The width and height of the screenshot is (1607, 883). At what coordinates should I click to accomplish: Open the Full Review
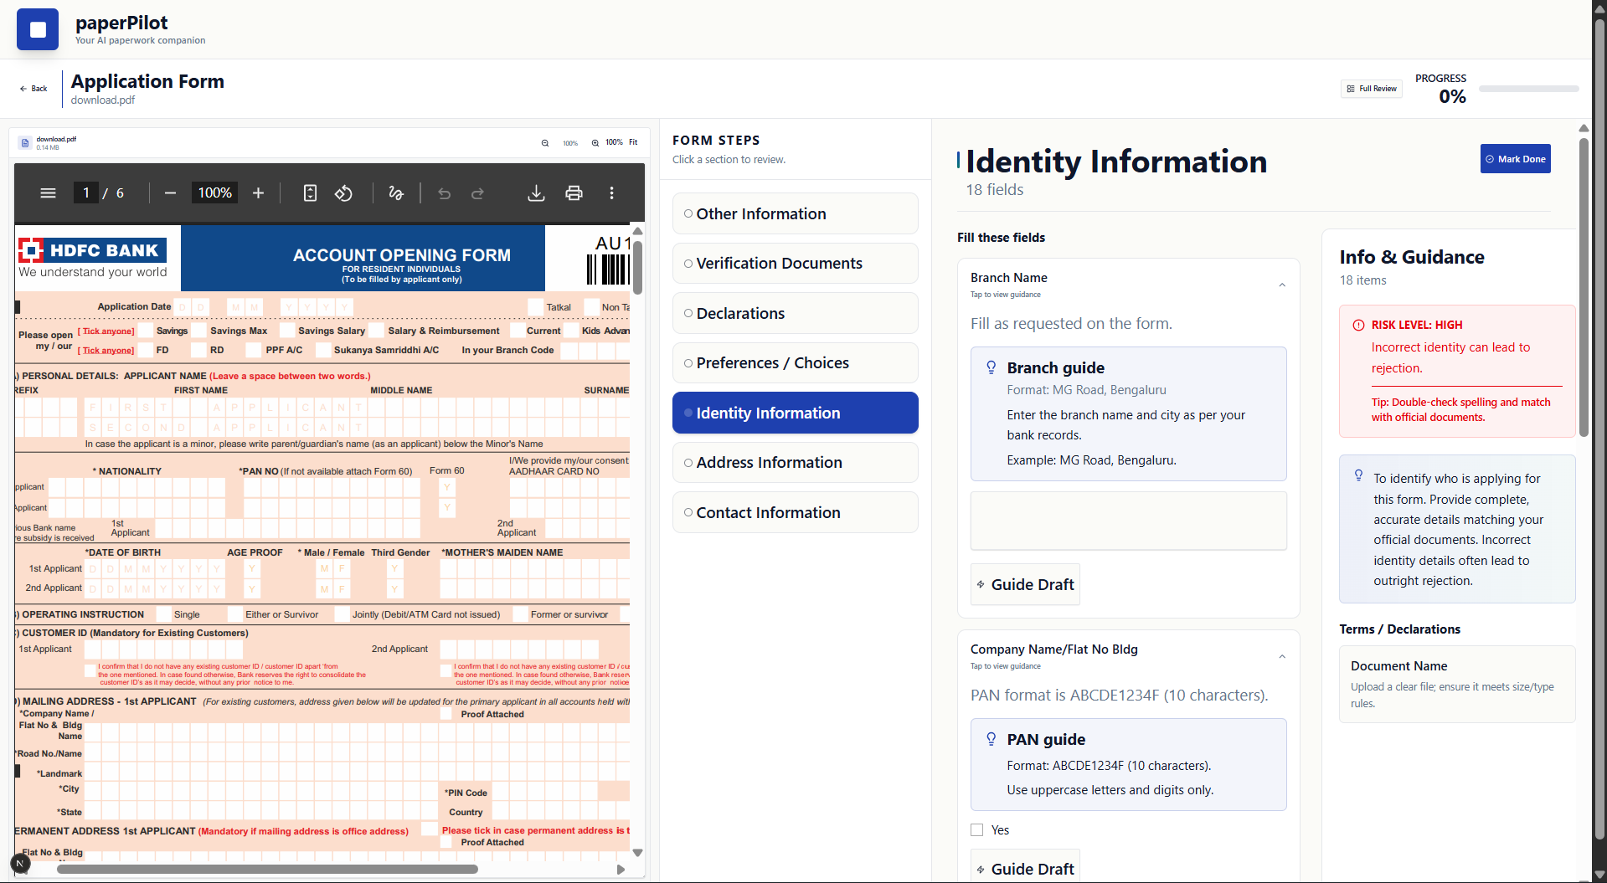click(1371, 89)
